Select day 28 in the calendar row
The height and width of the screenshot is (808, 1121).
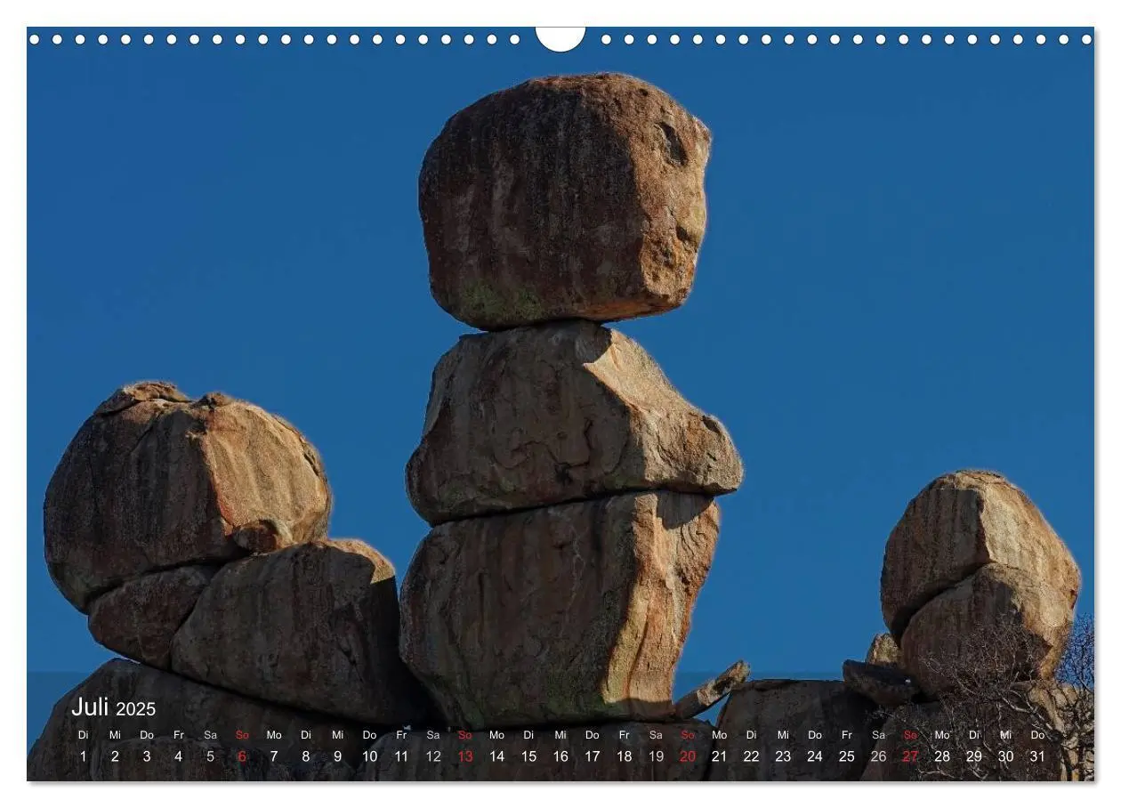click(942, 756)
